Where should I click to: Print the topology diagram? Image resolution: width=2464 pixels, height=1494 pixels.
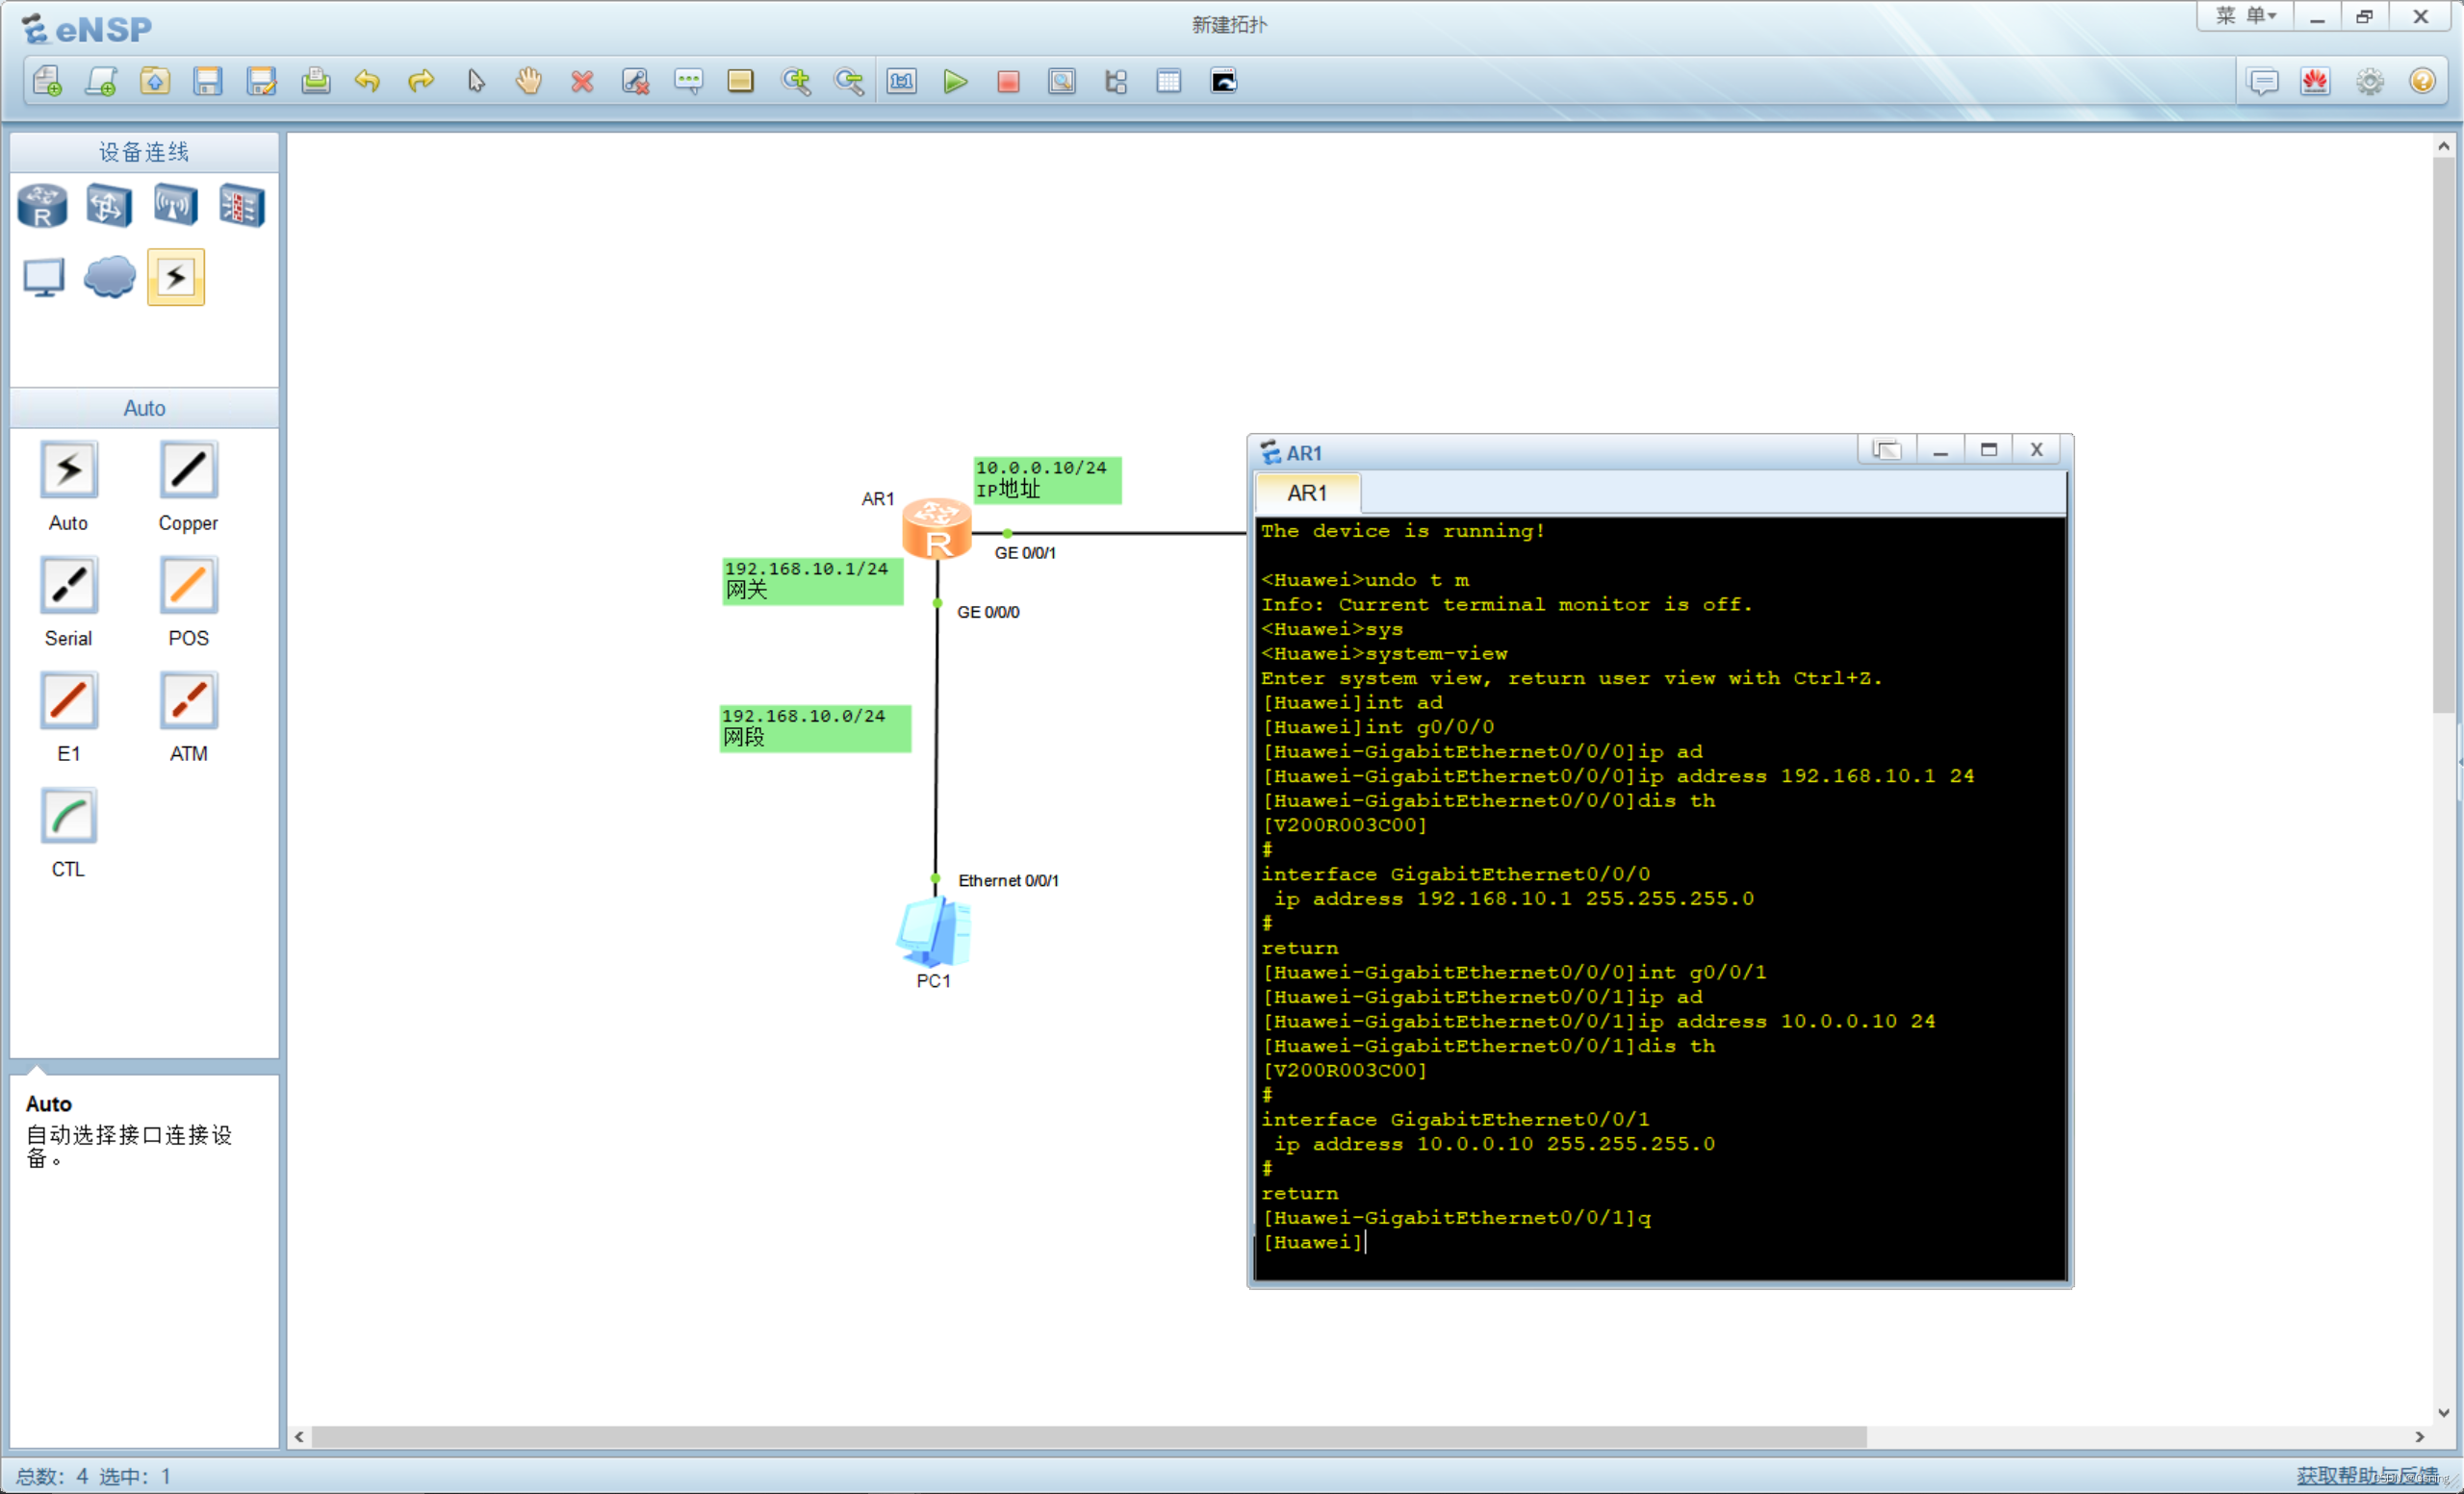click(x=315, y=81)
